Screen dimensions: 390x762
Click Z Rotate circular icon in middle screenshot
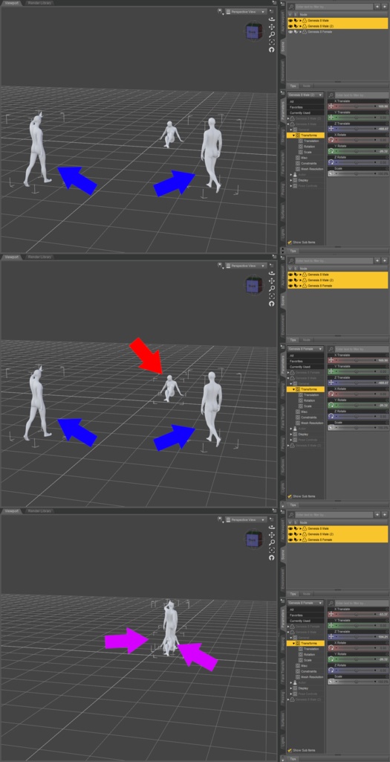pyautogui.click(x=331, y=417)
